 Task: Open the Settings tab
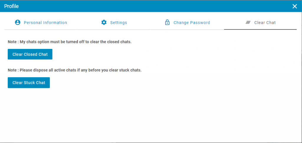point(118,23)
